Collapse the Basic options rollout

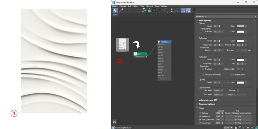(x=197, y=21)
